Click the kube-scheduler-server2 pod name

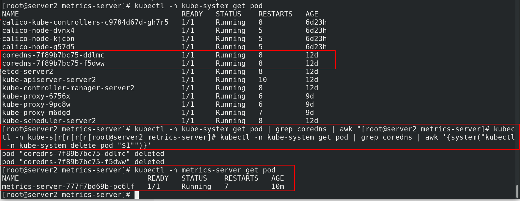click(x=49, y=121)
